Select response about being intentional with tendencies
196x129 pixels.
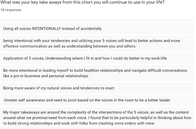97,43
